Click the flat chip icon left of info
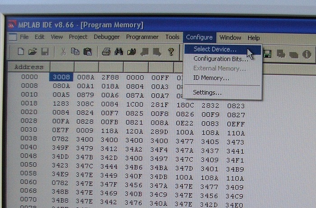This screenshot has width=316, height=208. coord(293,54)
